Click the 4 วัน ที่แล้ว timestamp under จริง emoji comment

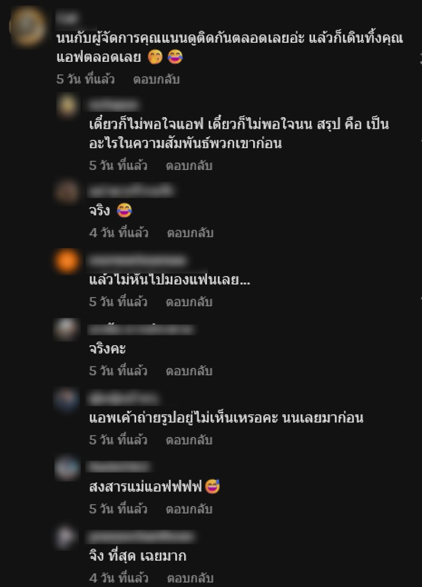pyautogui.click(x=119, y=233)
